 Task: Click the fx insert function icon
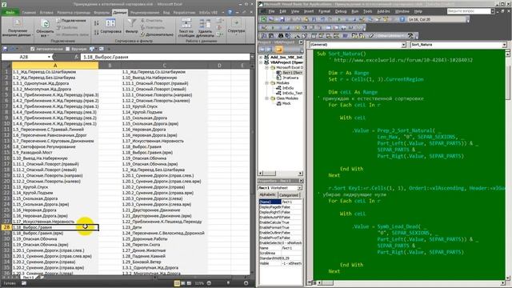point(77,57)
